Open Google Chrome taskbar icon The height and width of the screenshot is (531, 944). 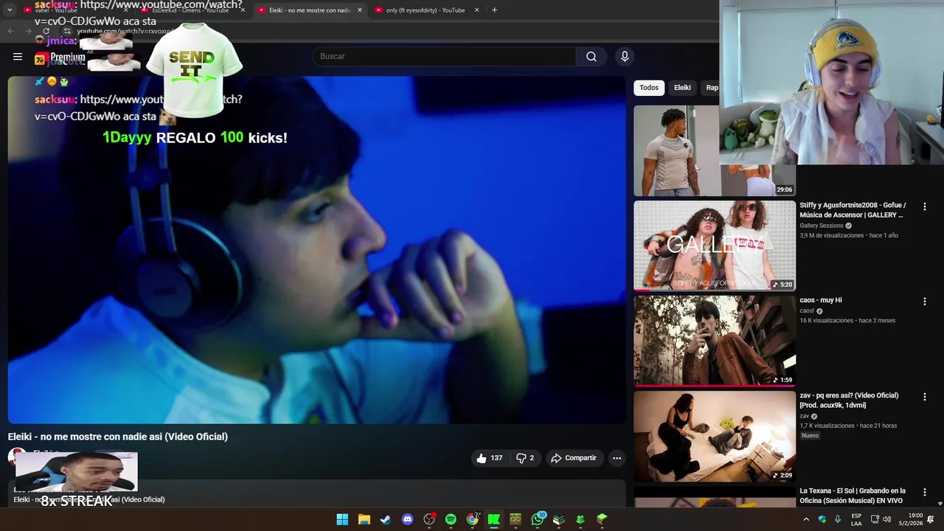click(472, 519)
